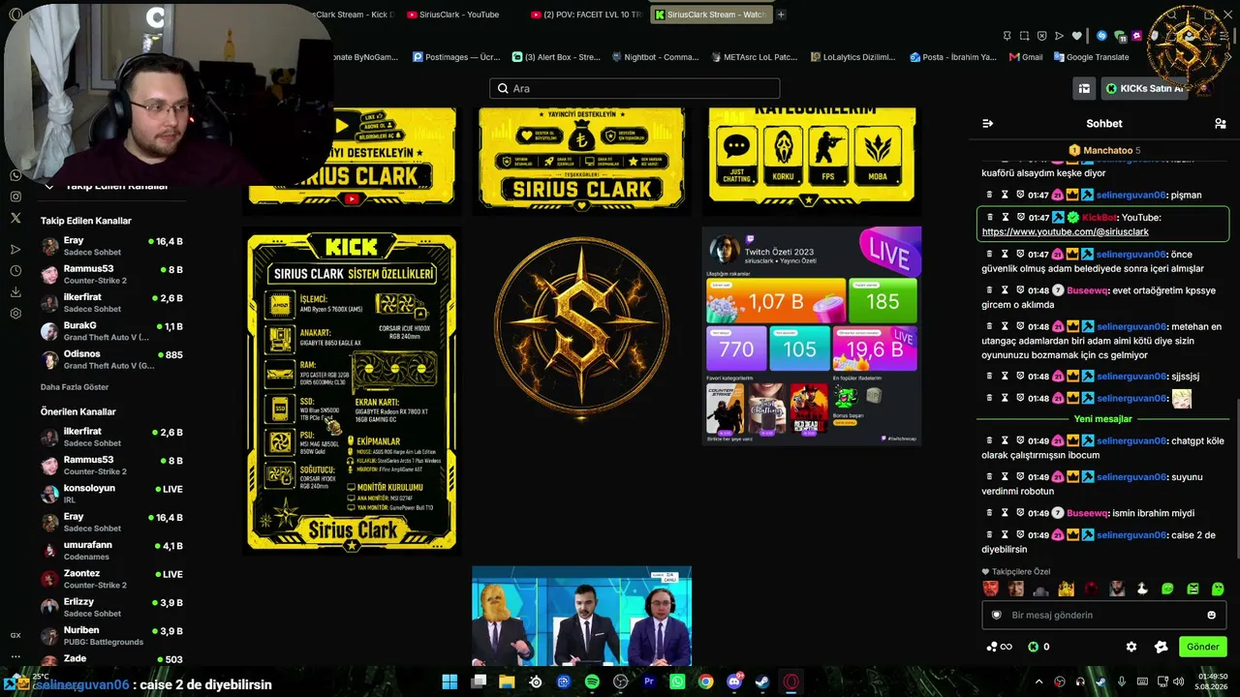Collapse the Takip Edilen Kanallar sidebar
The height and width of the screenshot is (697, 1240).
(48, 186)
